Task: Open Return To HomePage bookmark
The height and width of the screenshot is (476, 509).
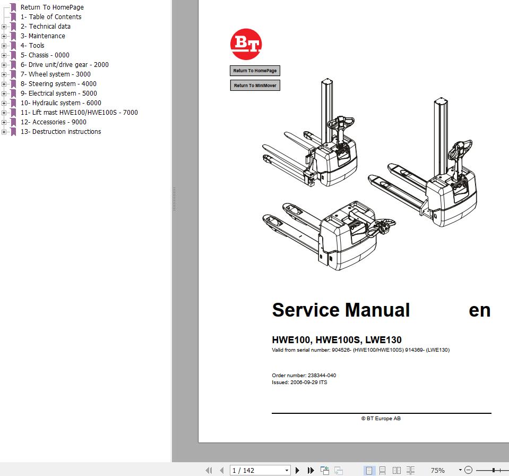Action: pos(52,7)
